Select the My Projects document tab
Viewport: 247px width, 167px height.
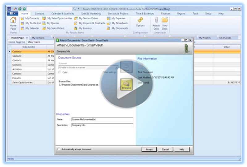click(x=204, y=38)
